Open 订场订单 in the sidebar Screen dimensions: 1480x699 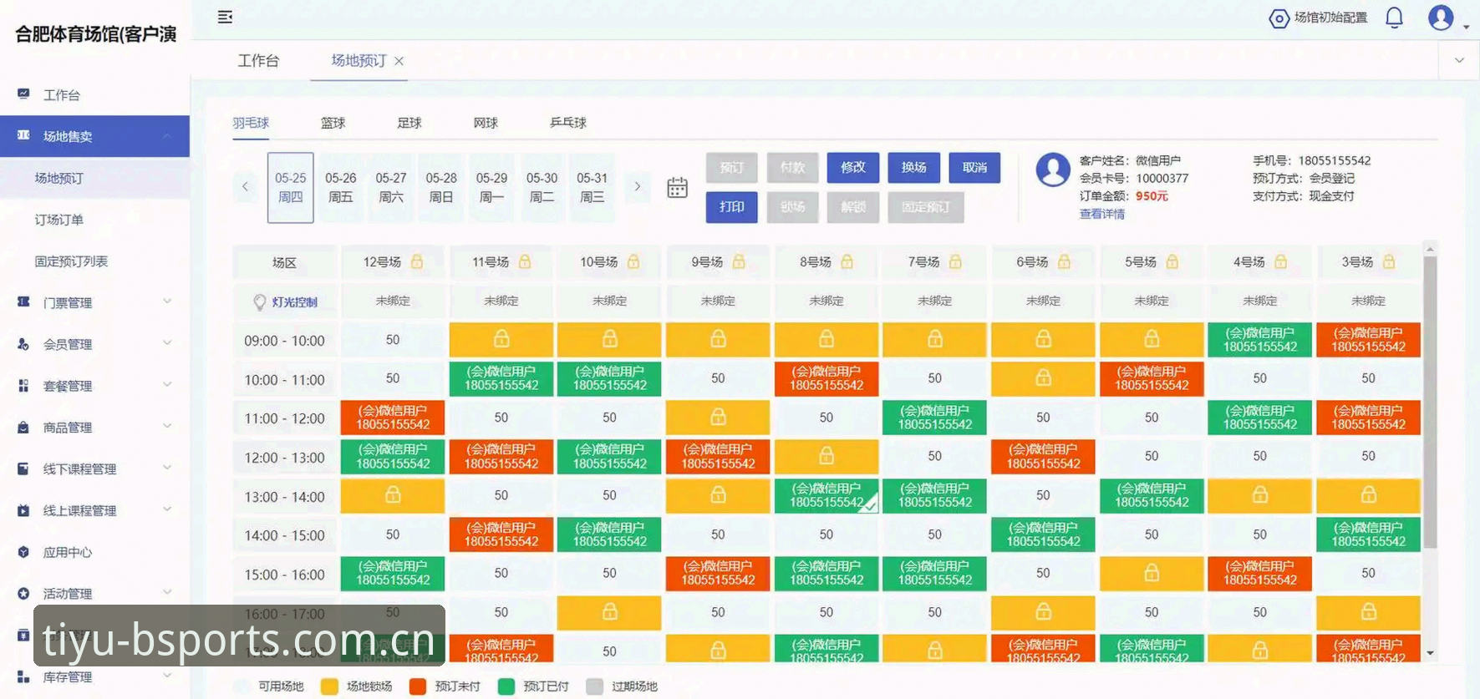59,220
